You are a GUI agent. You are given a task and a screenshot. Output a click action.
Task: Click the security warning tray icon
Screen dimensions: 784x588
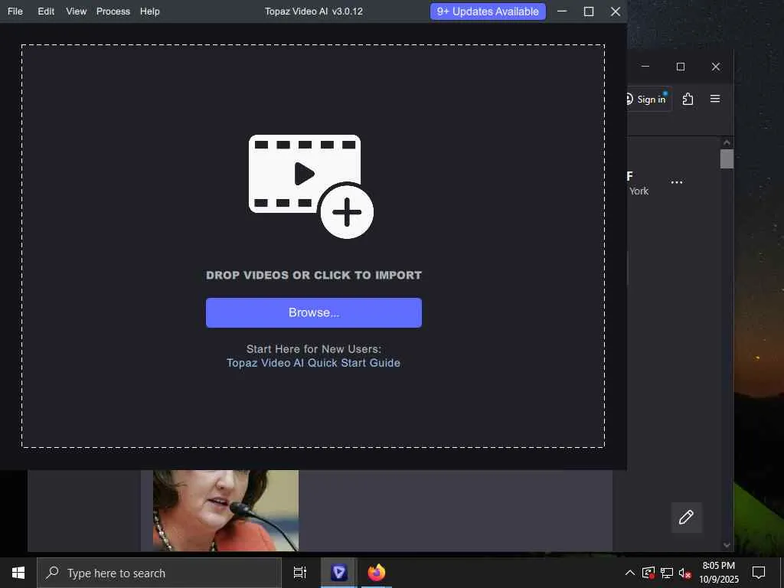click(648, 573)
